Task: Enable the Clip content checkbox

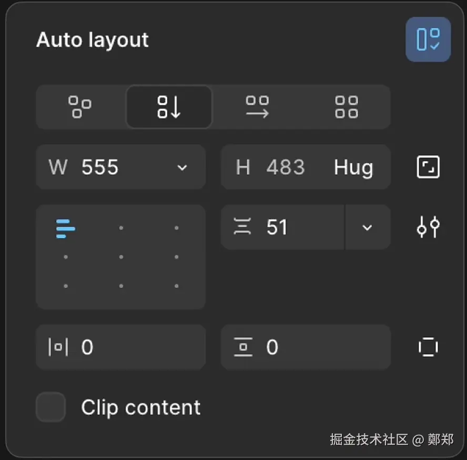Action: (x=50, y=407)
